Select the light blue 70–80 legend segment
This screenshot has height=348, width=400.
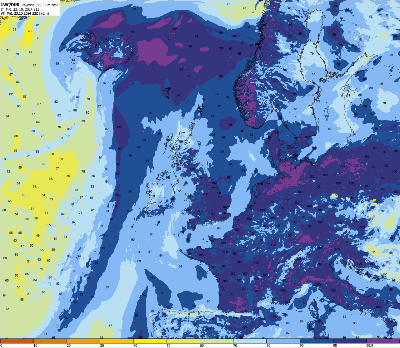click(250, 341)
